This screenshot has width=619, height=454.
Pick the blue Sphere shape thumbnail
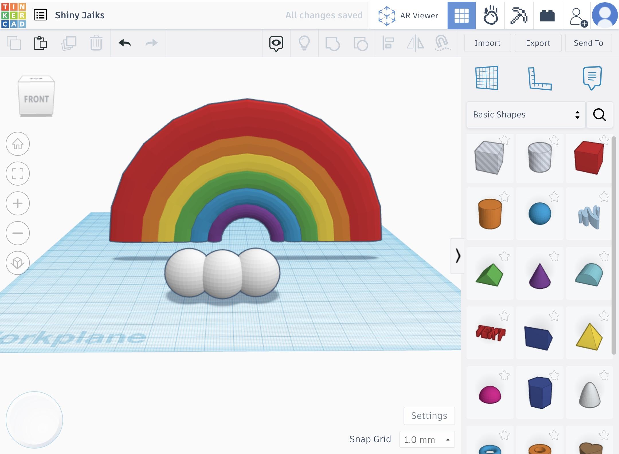coord(540,214)
